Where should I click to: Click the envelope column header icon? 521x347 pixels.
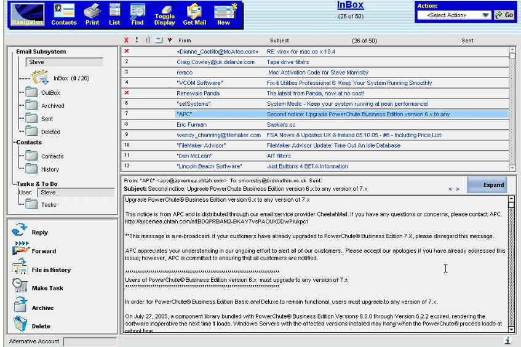click(159, 40)
